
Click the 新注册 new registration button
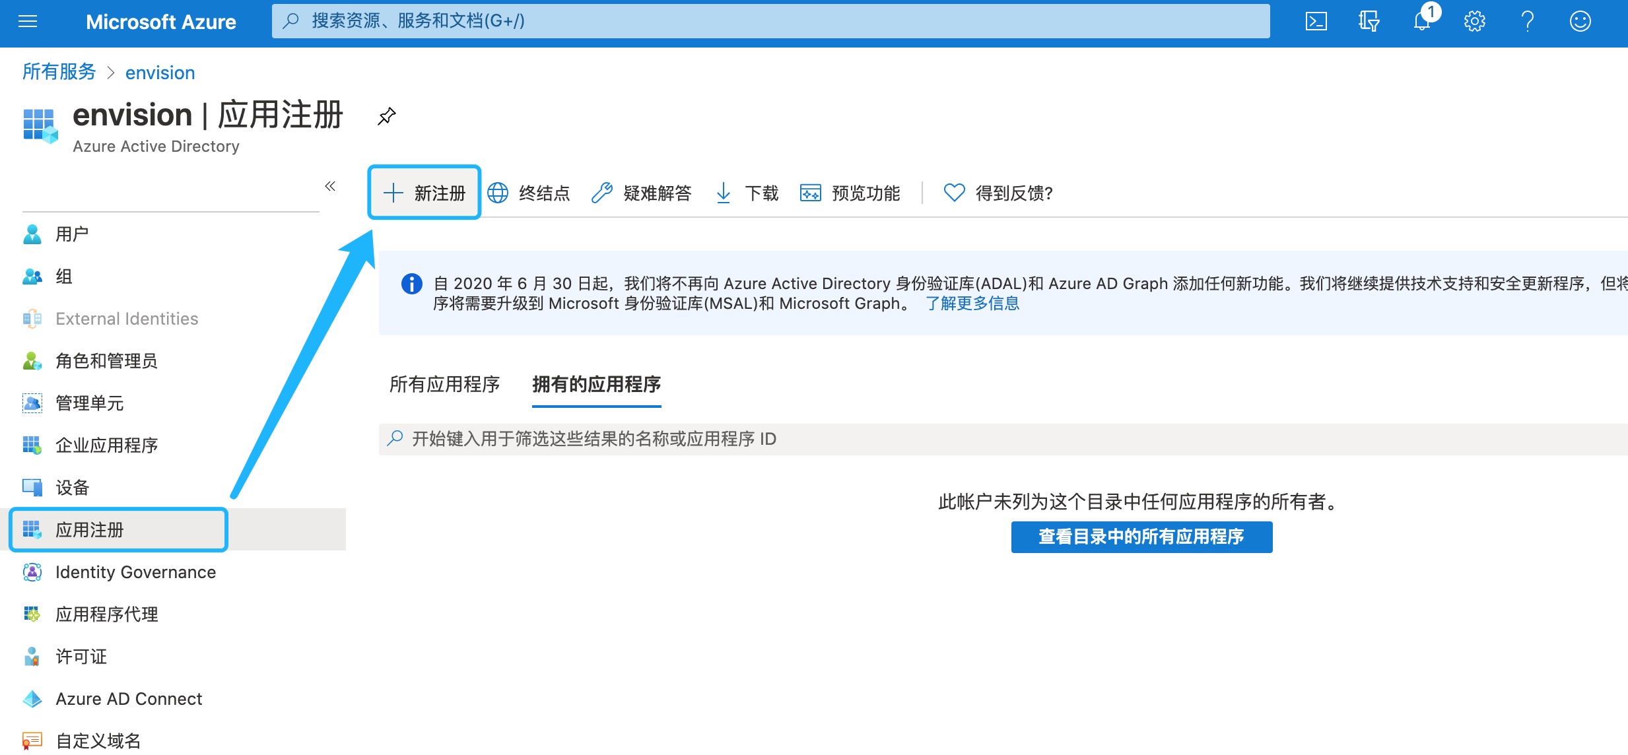(x=424, y=193)
